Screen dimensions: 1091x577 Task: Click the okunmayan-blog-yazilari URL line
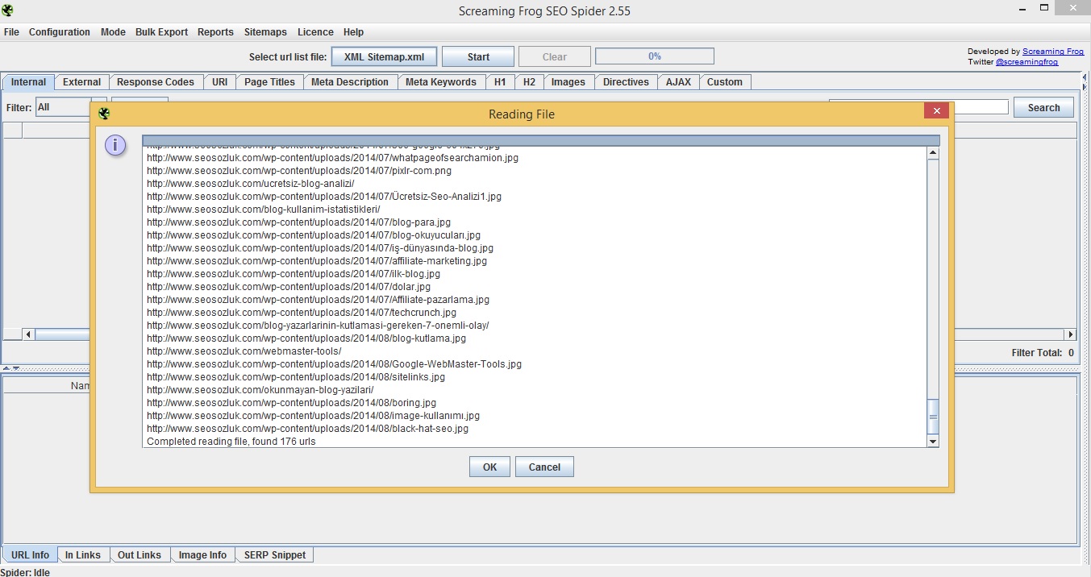[x=260, y=390]
